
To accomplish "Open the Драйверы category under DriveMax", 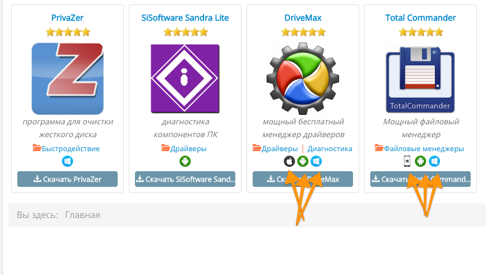I will (279, 148).
